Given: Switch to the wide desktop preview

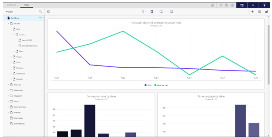Looking at the screenshot, I should (x=172, y=12).
